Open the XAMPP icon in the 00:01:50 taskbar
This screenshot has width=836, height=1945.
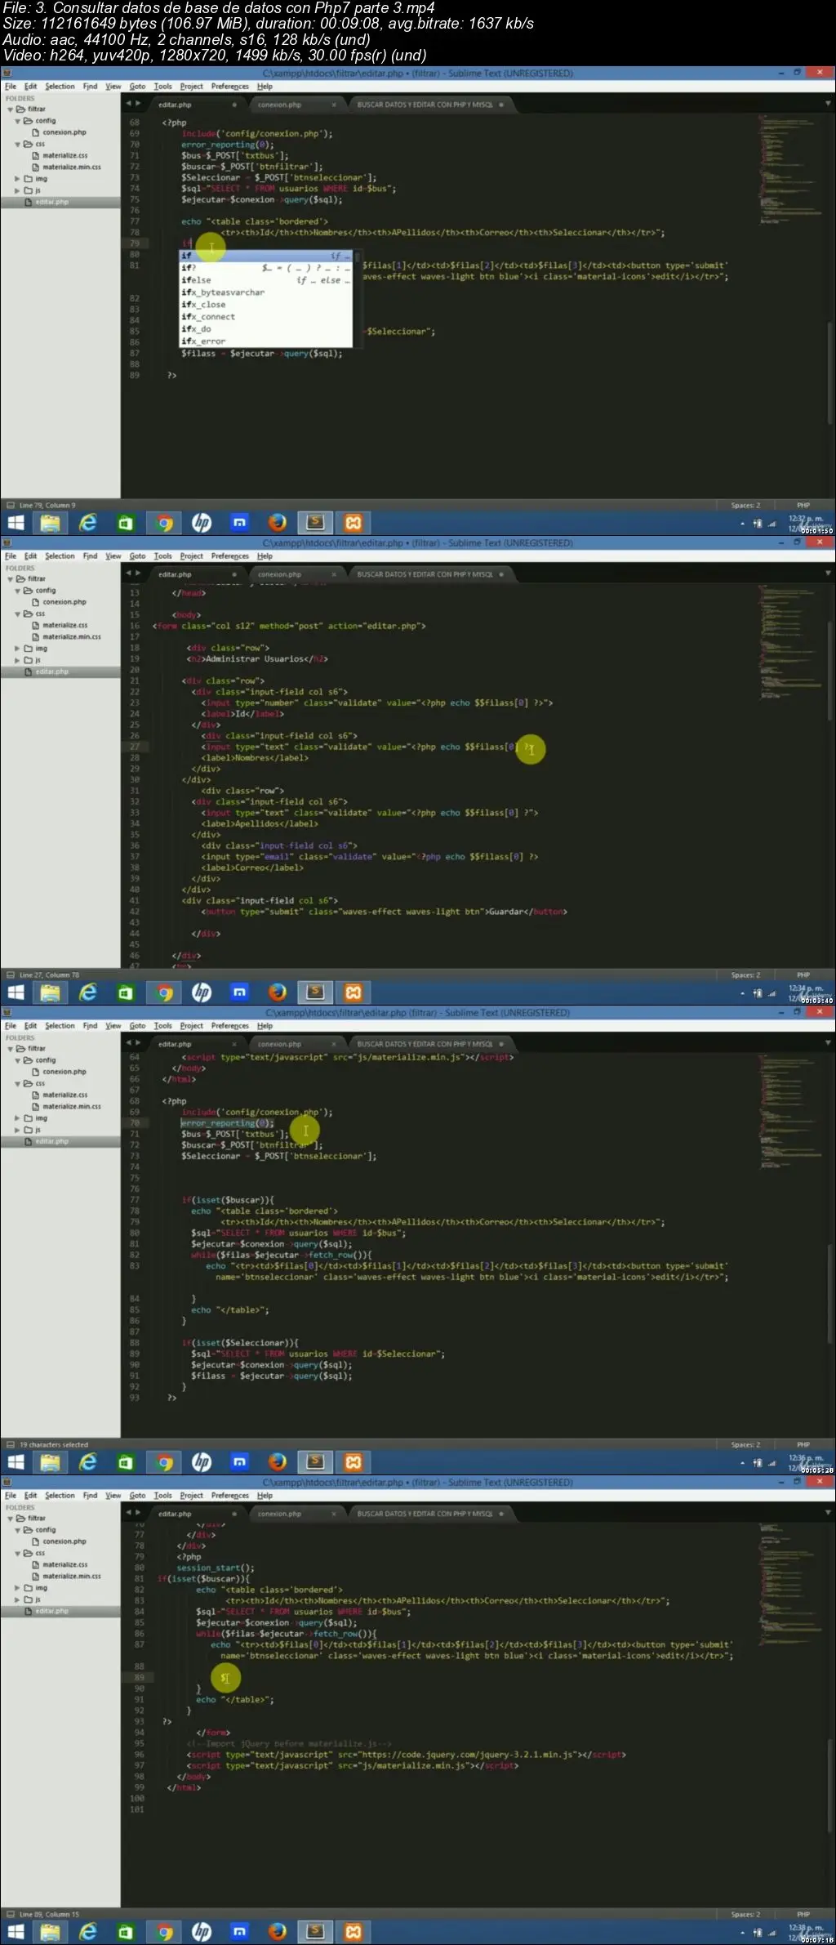(354, 524)
